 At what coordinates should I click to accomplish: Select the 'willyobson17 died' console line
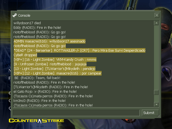(27, 23)
